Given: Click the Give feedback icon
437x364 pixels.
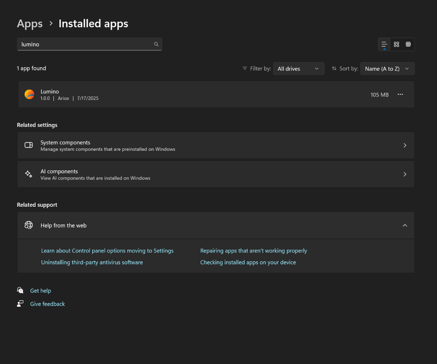Looking at the screenshot, I should tap(20, 304).
